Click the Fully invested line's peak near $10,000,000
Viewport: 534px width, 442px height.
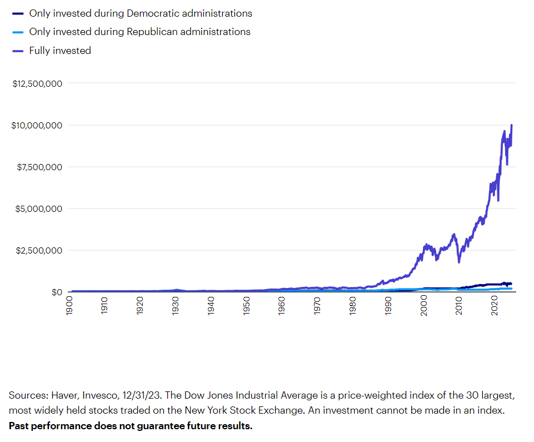coord(512,126)
